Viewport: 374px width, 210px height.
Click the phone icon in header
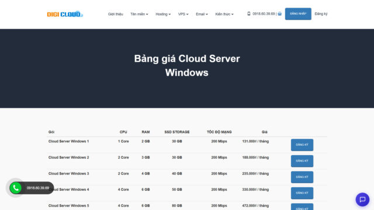click(x=249, y=14)
